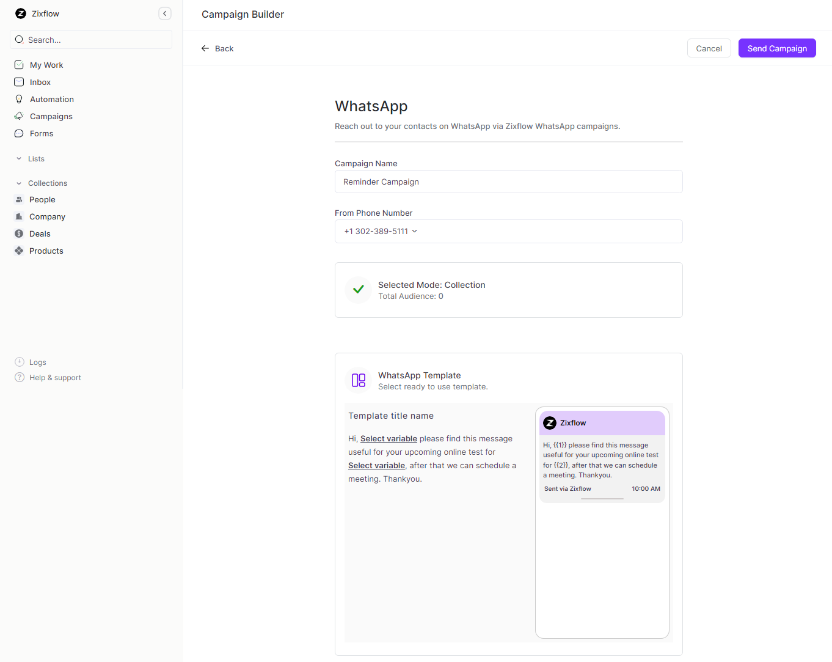Select the Automation sidebar item
832x662 pixels.
coord(51,99)
